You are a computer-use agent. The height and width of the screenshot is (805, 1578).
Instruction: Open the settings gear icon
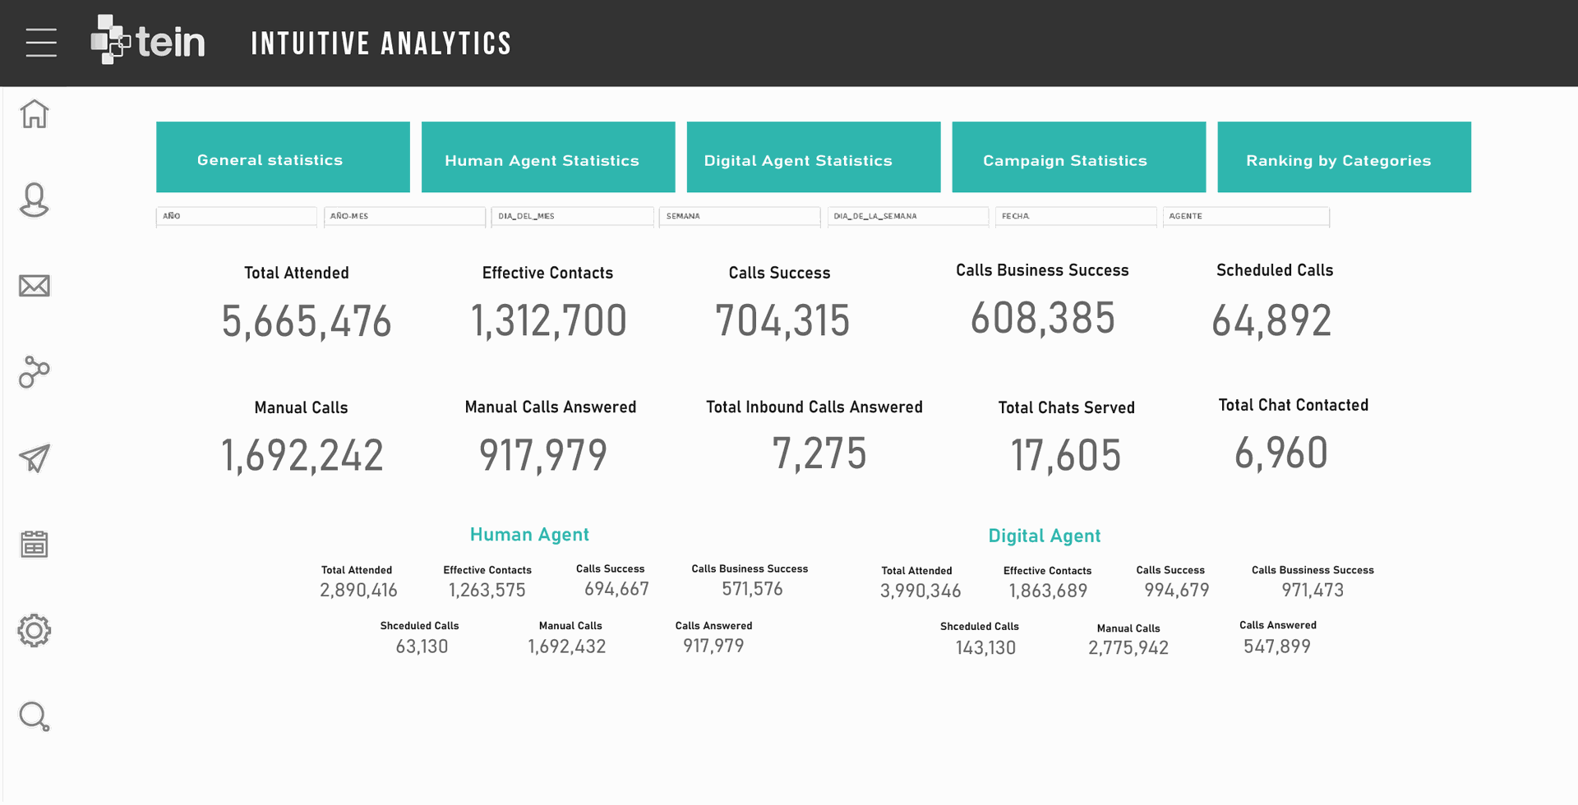pyautogui.click(x=35, y=631)
